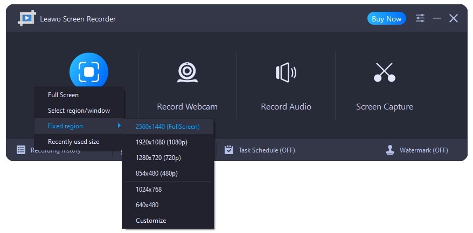Click the Record Screen round blue icon
Image resolution: width=473 pixels, height=233 pixels.
pos(89,71)
